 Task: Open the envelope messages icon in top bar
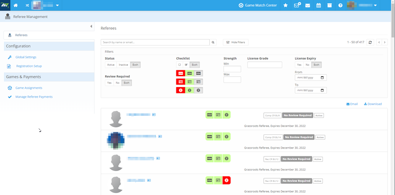[308, 5]
